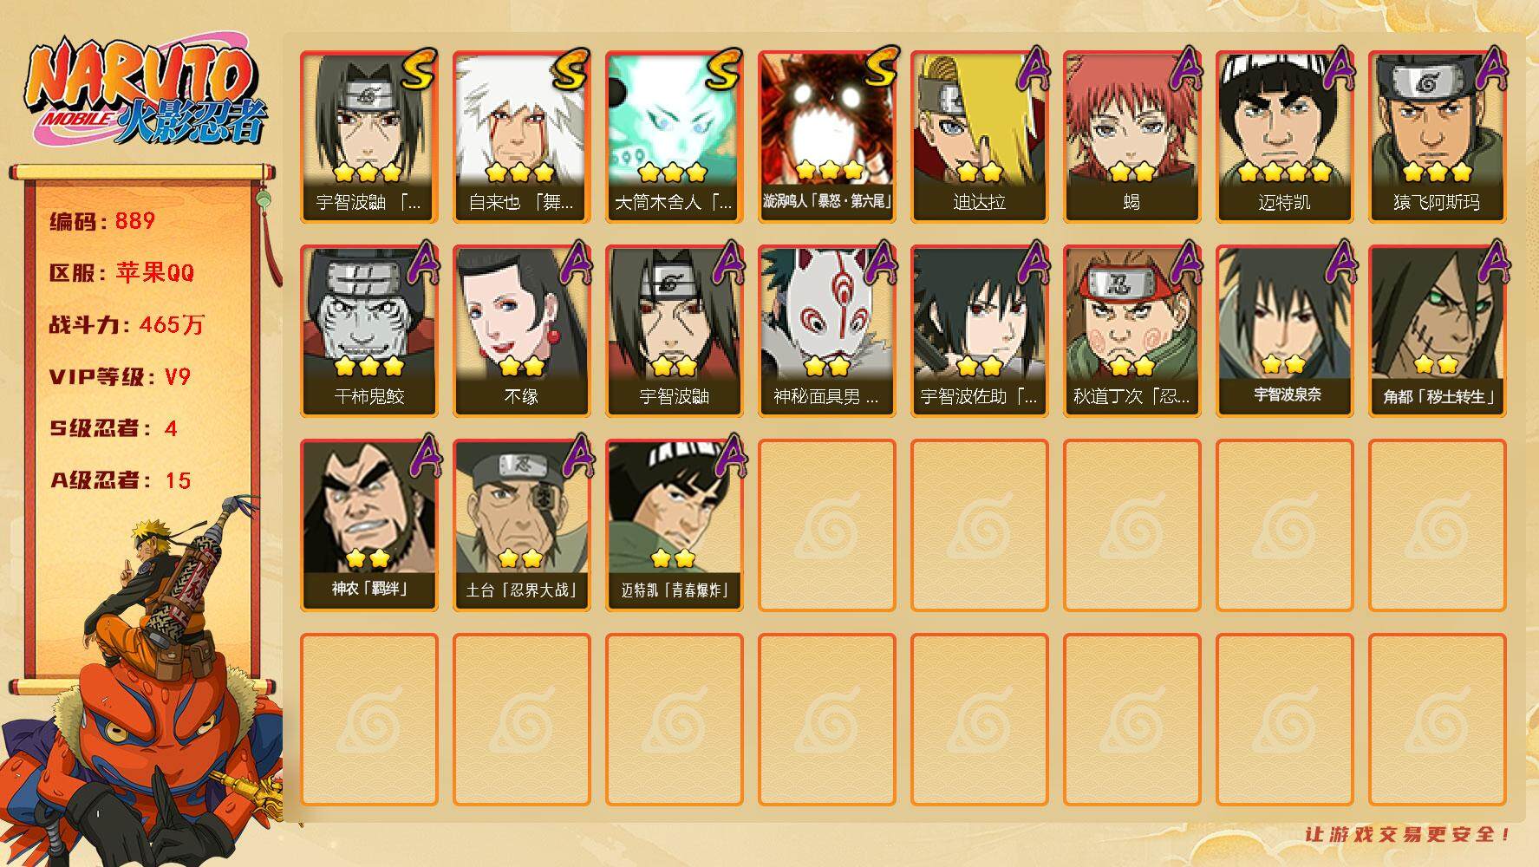
Task: Open the 大筒木舍人 ninja card
Action: 674,137
